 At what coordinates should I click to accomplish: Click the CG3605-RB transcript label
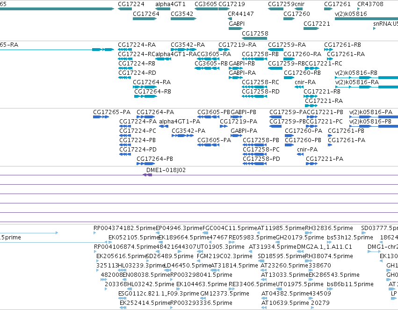tap(211, 64)
